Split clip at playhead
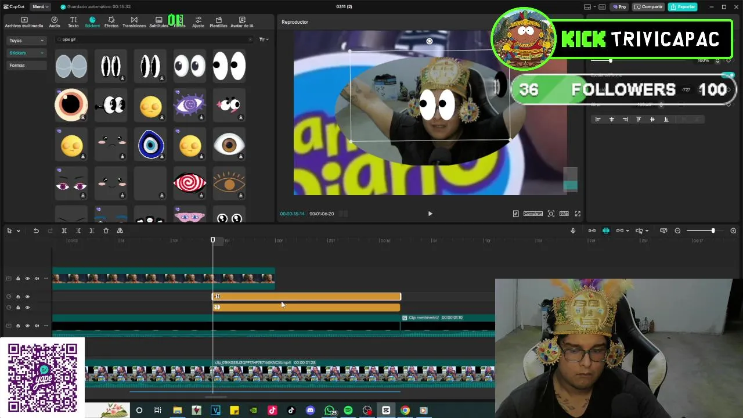 pos(64,230)
